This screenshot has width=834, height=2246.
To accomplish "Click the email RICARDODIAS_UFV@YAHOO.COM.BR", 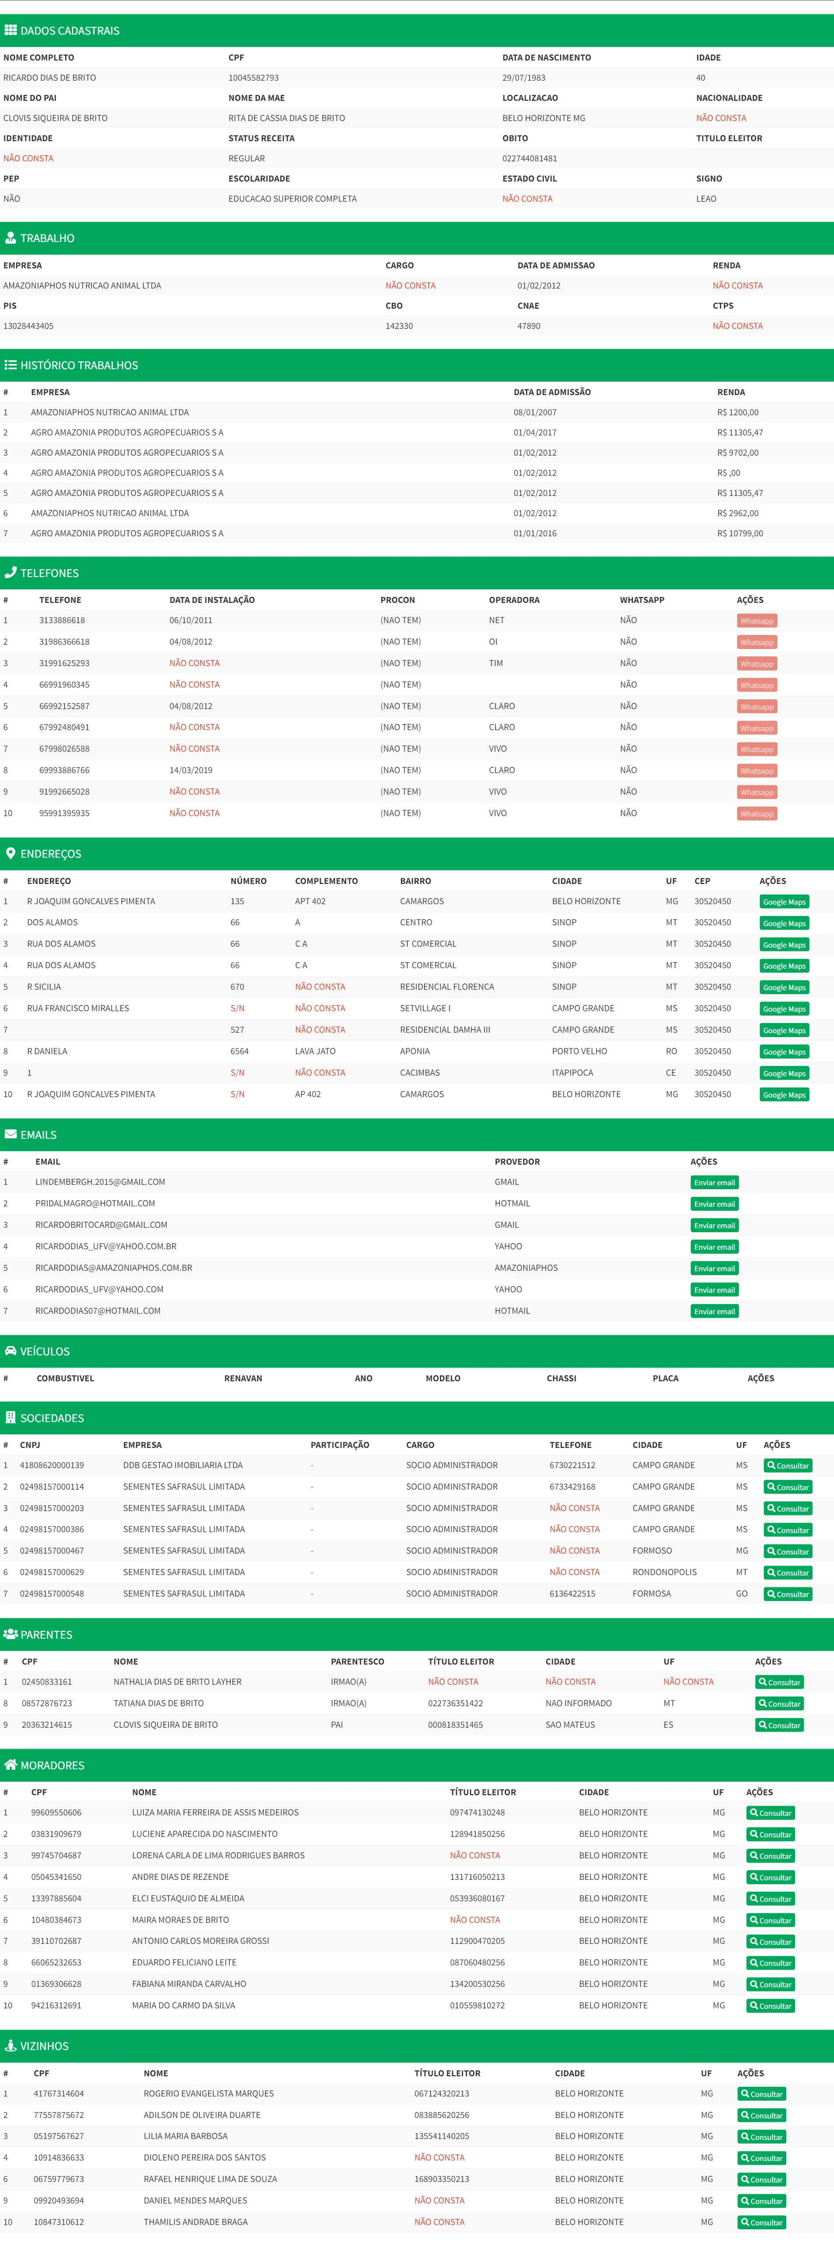I will tap(106, 1247).
